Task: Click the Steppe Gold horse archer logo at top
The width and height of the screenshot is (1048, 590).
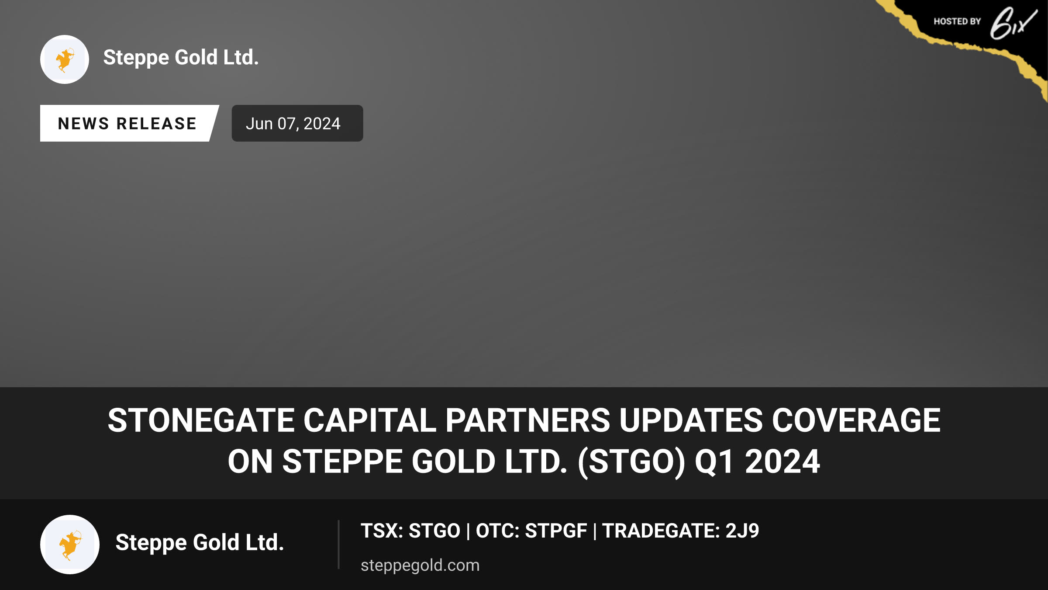Action: 65,59
